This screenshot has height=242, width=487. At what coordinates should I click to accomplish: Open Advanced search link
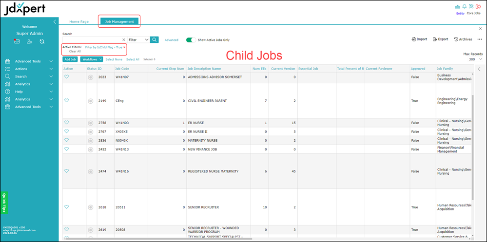(x=172, y=40)
